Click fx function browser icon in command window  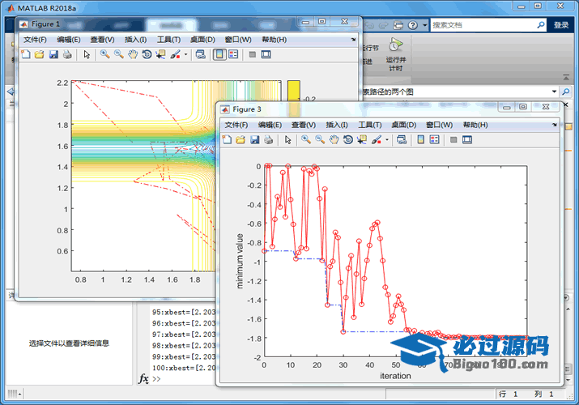pos(143,378)
